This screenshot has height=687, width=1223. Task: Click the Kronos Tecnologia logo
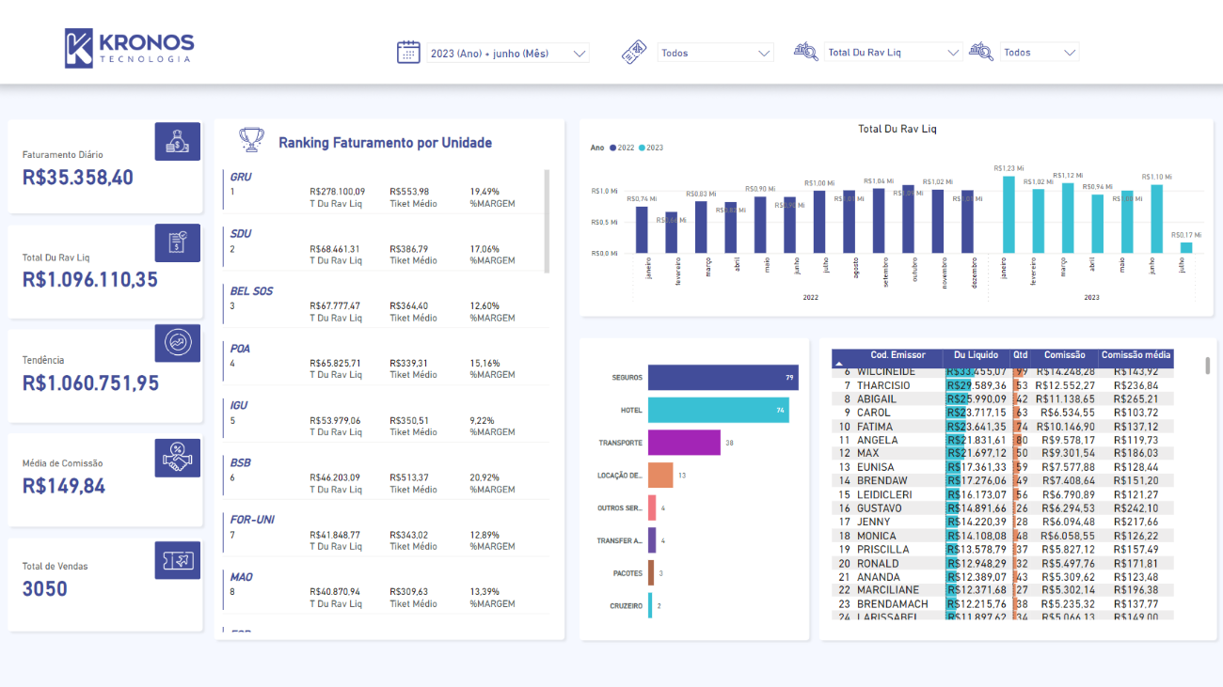[x=129, y=48]
